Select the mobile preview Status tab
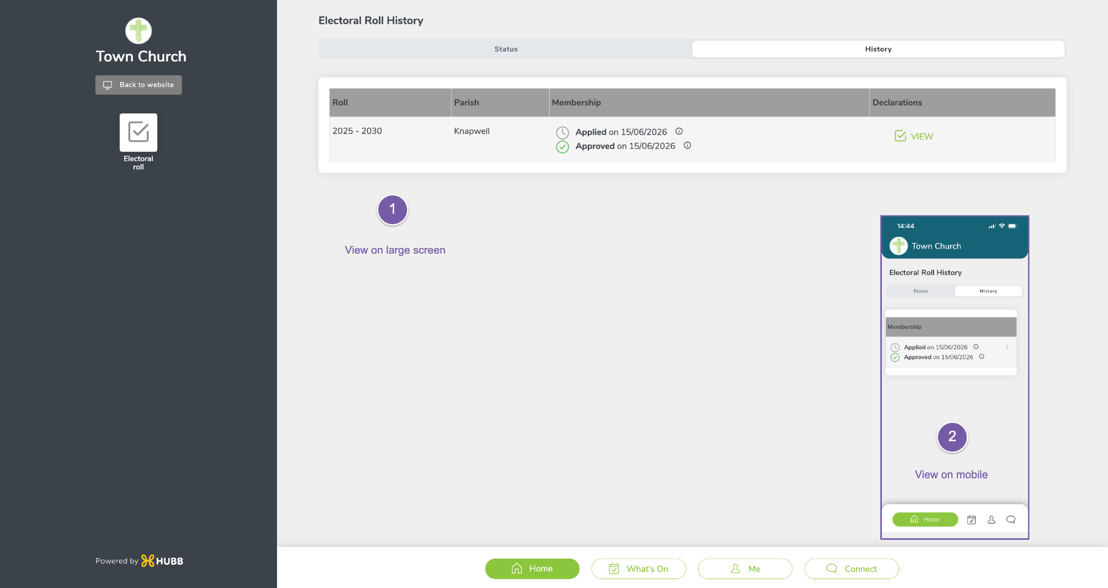Screen dimensions: 1108x588 click(x=921, y=291)
